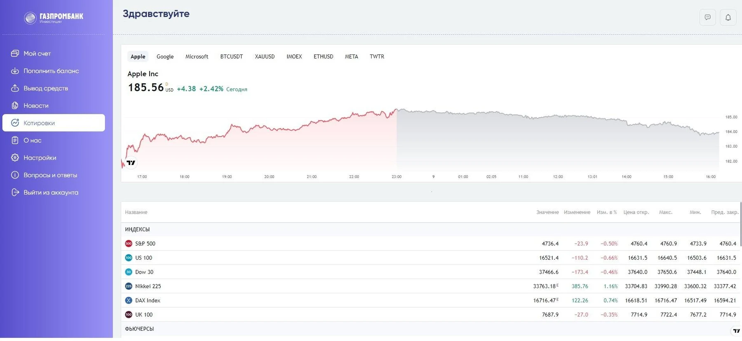Open the ETHUSD tab
Screen dimensions: 742x341
(323, 56)
